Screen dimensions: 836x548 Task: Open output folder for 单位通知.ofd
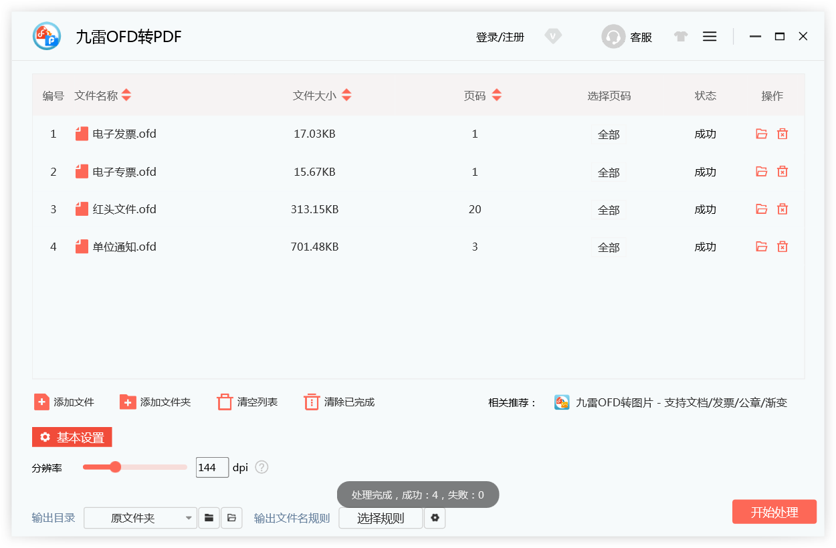(x=761, y=247)
